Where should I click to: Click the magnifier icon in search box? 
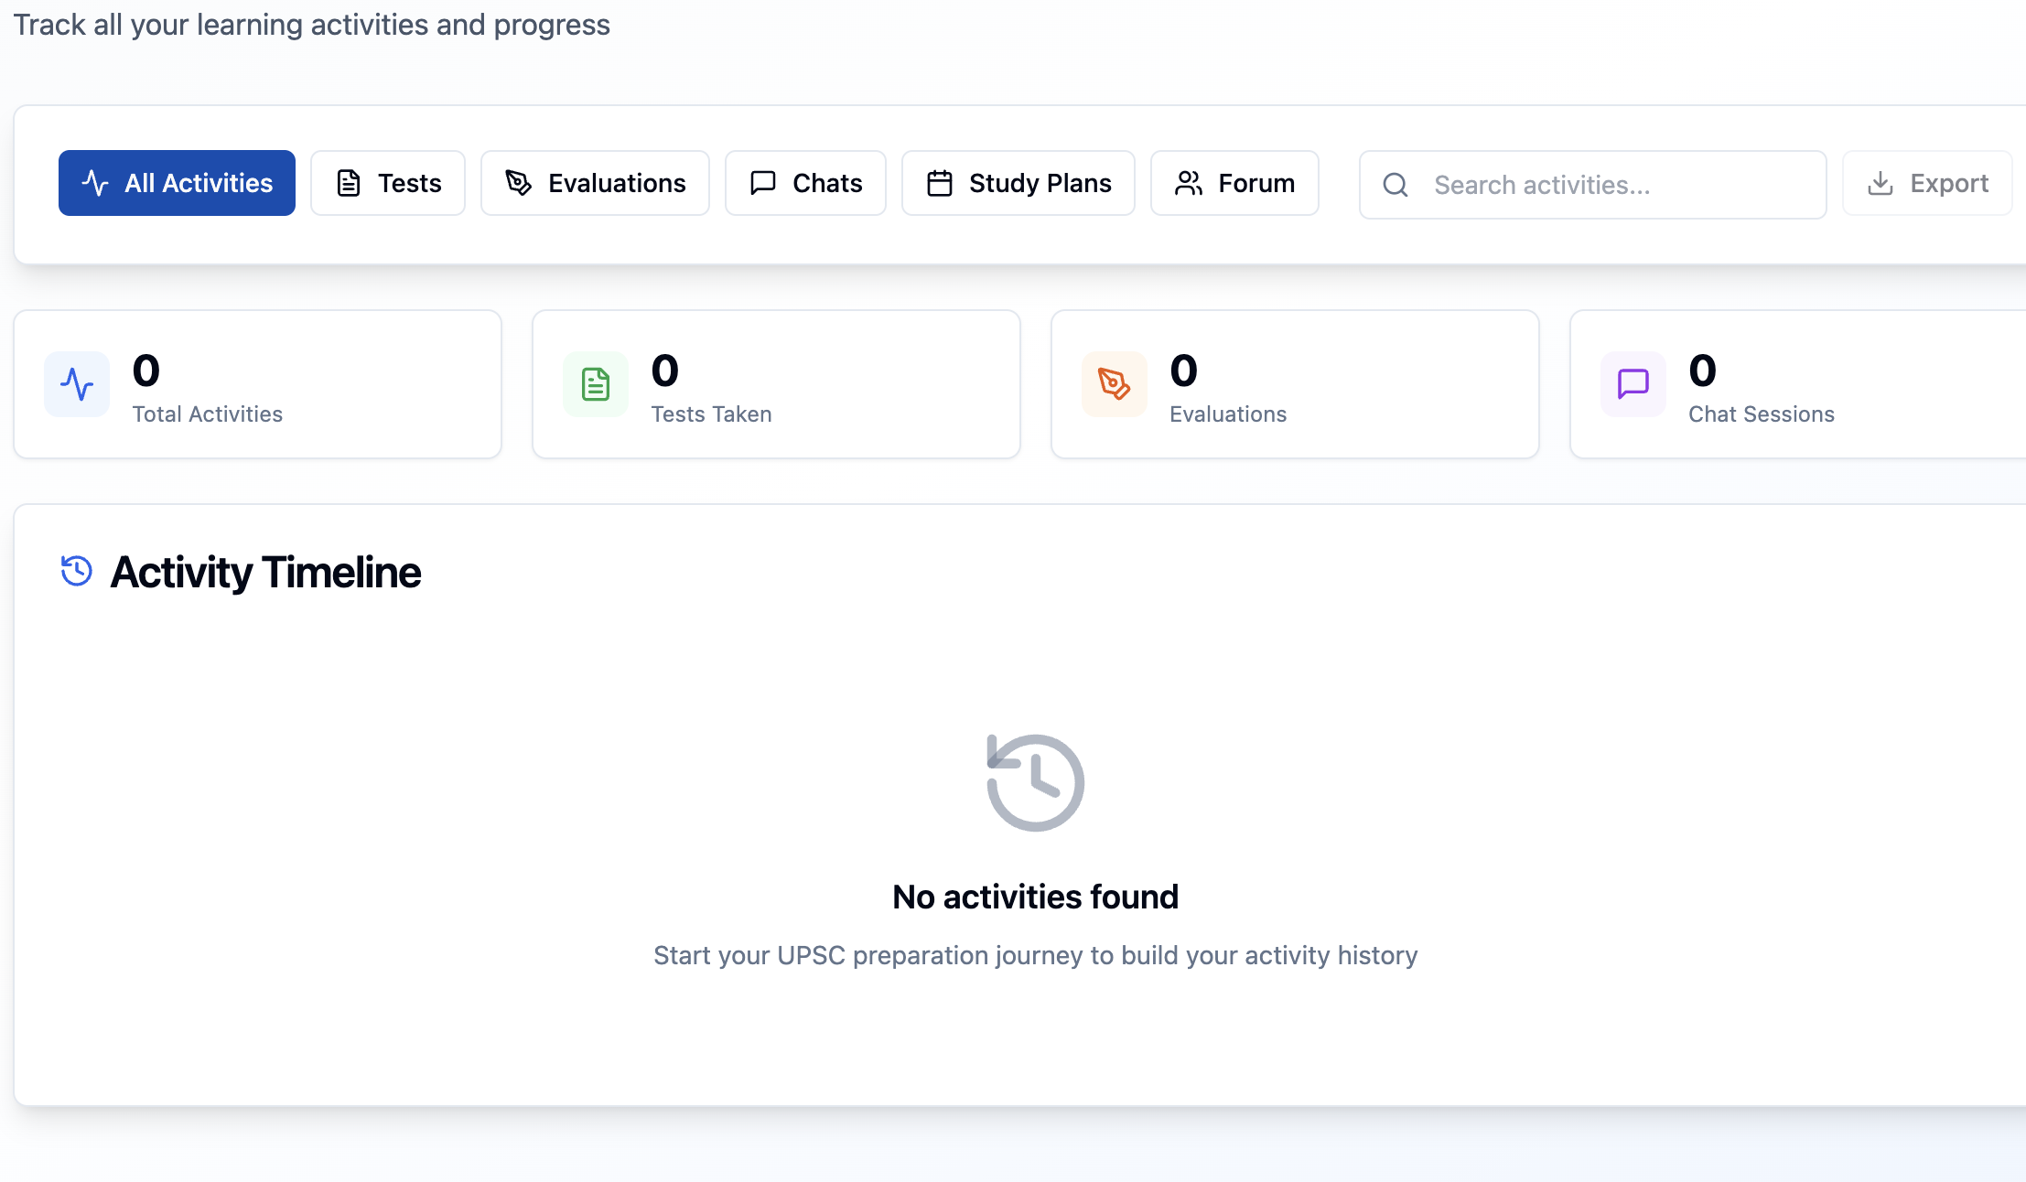pyautogui.click(x=1396, y=185)
